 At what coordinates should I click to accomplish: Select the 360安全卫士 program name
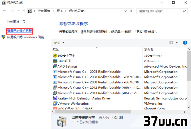pyautogui.click(x=66, y=56)
